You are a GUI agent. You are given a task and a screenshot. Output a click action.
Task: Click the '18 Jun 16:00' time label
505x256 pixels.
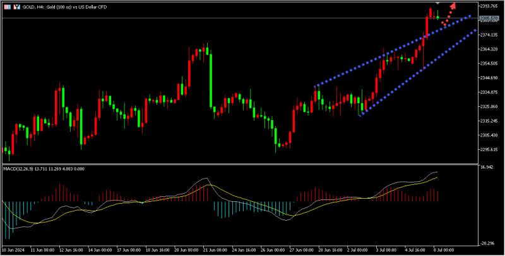coord(157,250)
